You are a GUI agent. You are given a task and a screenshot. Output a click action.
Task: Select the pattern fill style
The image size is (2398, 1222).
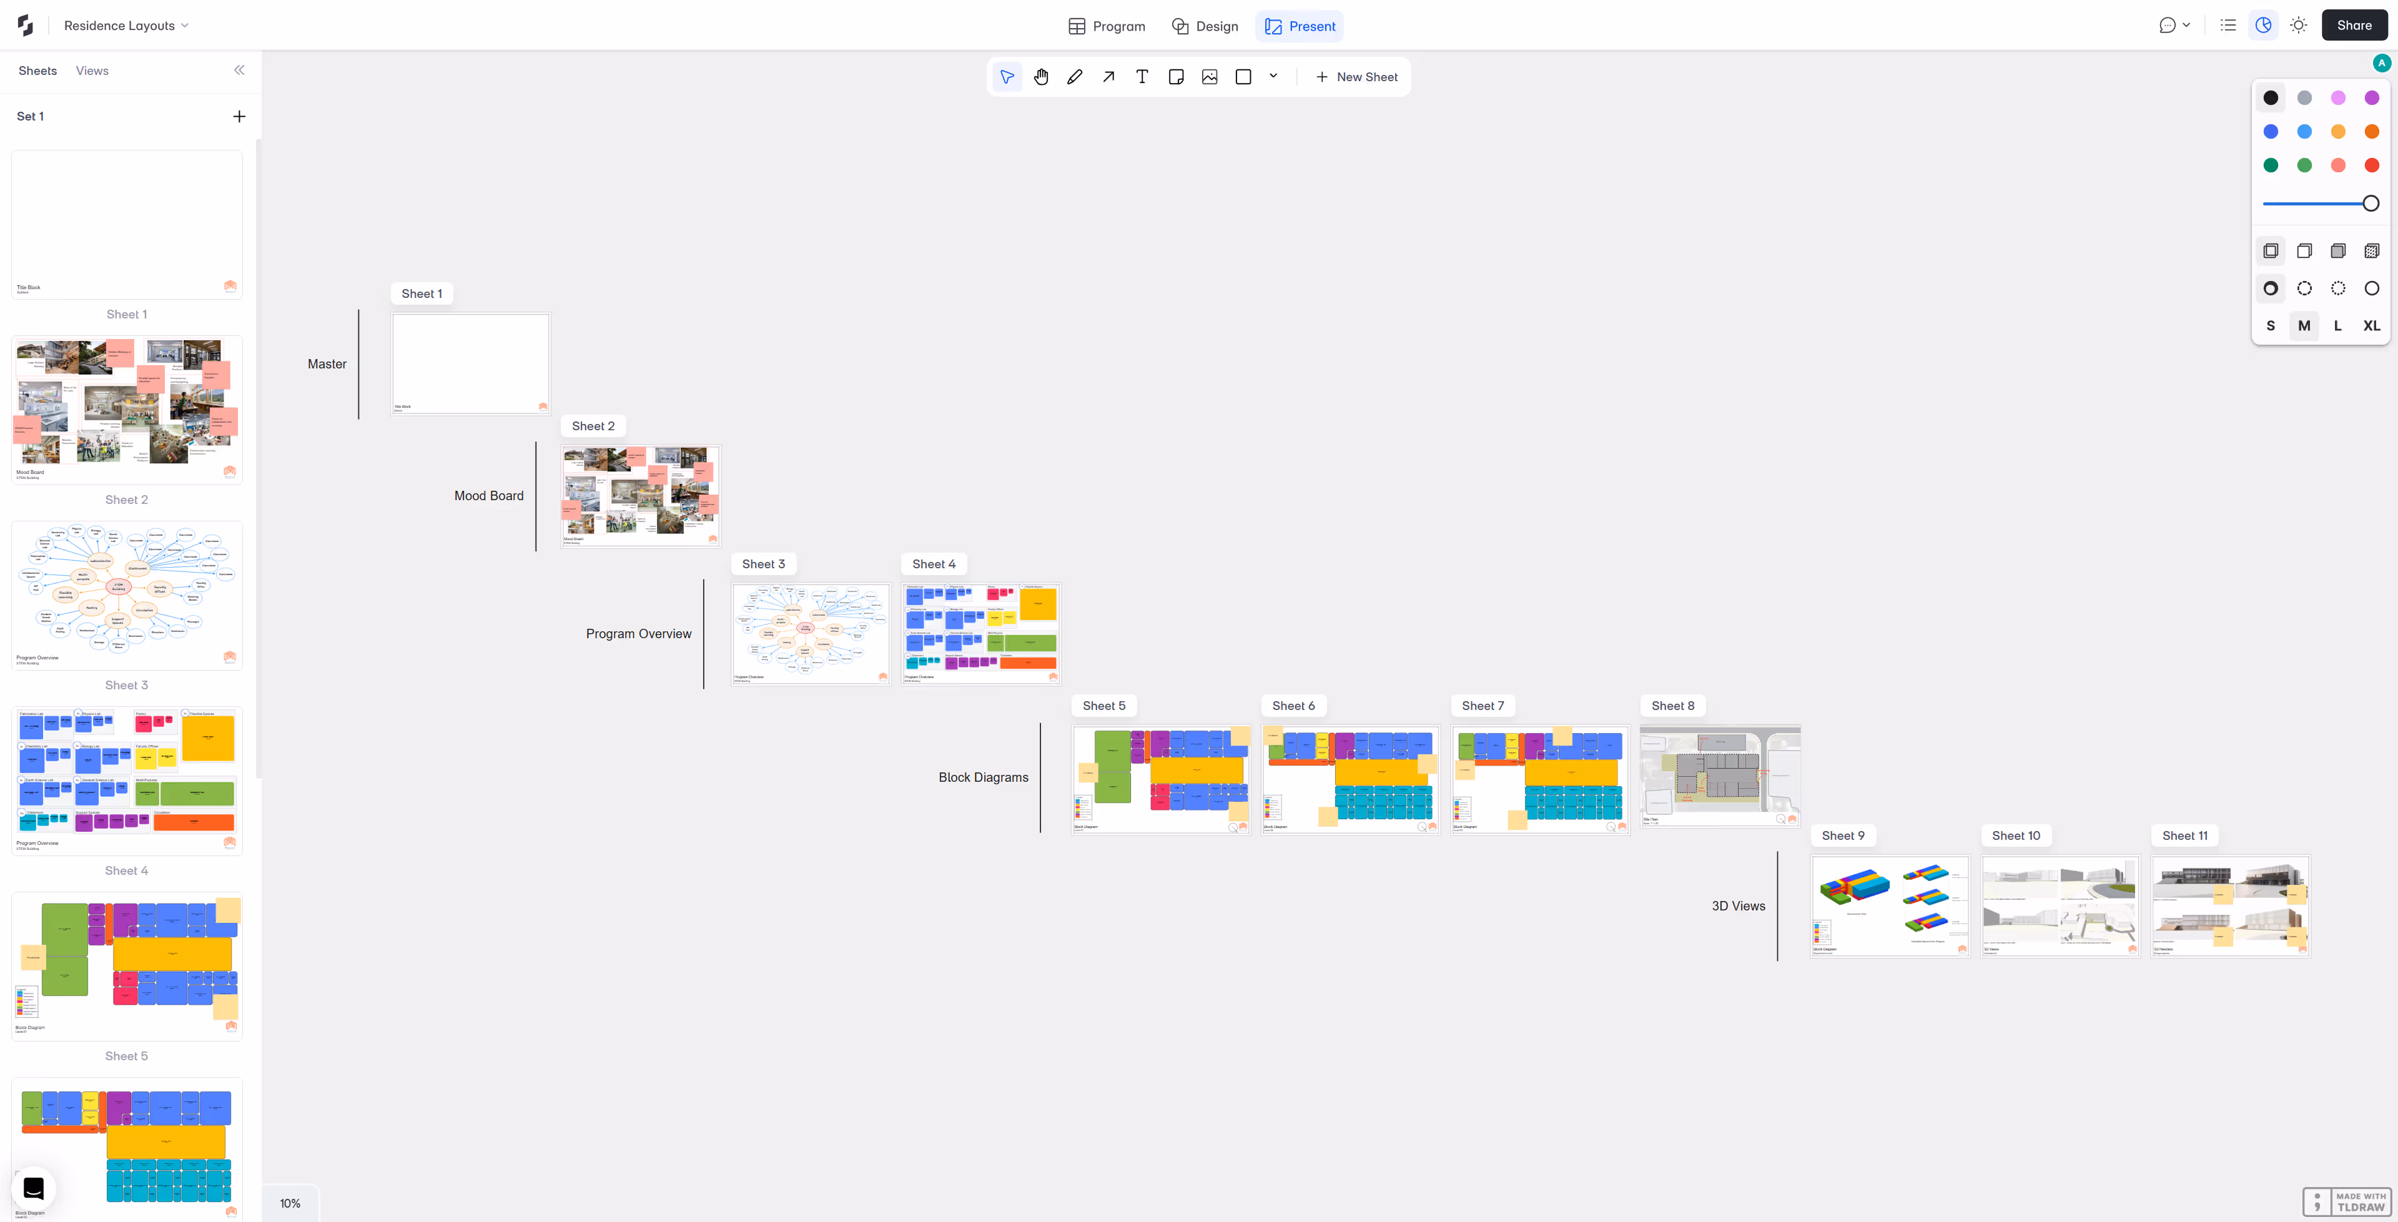pos(2371,250)
